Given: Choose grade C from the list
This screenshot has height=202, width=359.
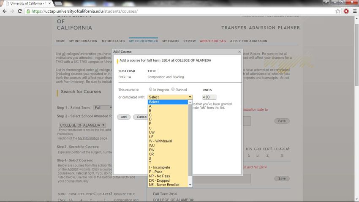Looking at the screenshot, I should pos(168,115).
